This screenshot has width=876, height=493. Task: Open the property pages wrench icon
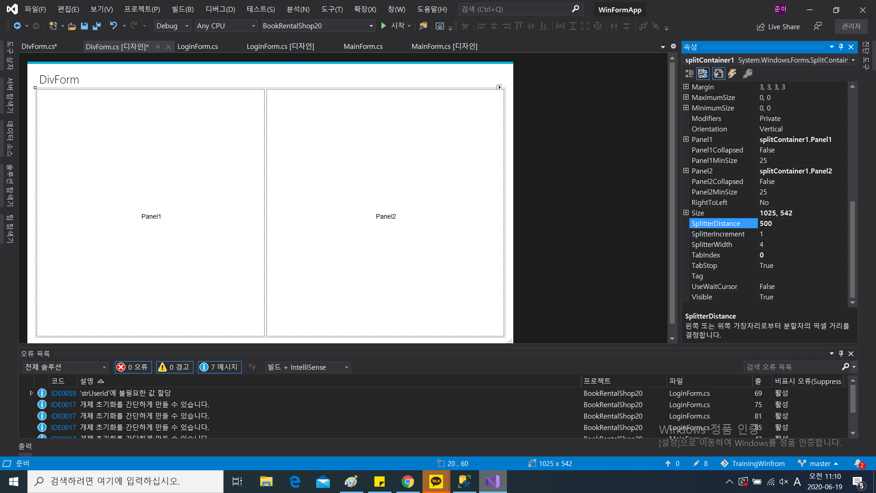[747, 73]
